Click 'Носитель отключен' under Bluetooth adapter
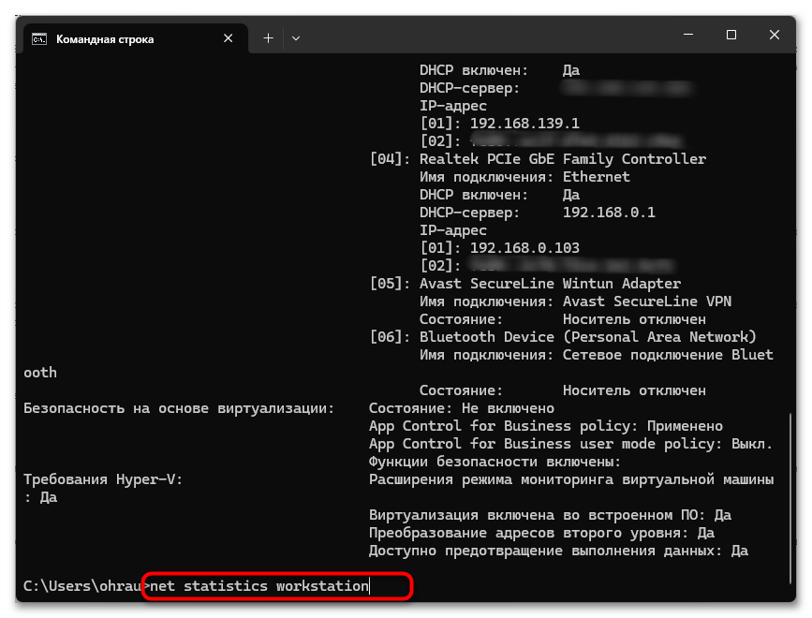The width and height of the screenshot is (812, 618). [634, 390]
